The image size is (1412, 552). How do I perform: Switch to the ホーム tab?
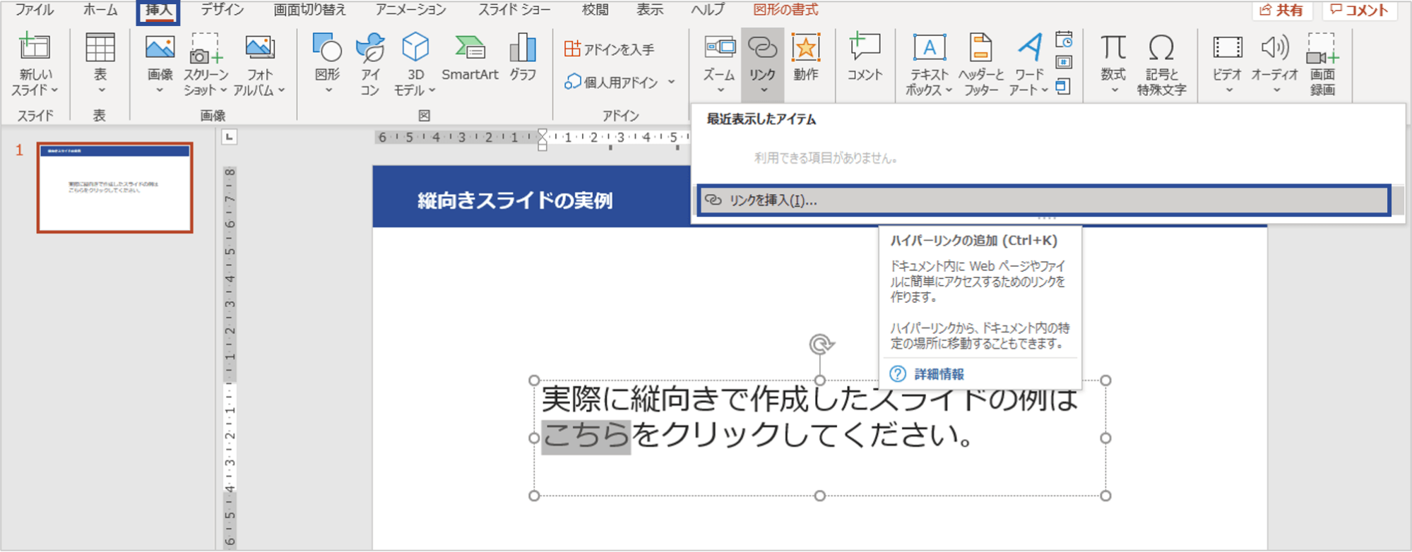[x=100, y=10]
